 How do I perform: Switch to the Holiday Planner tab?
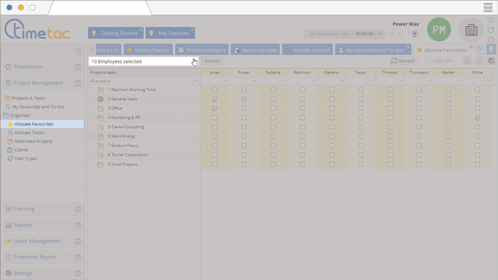[x=148, y=50]
